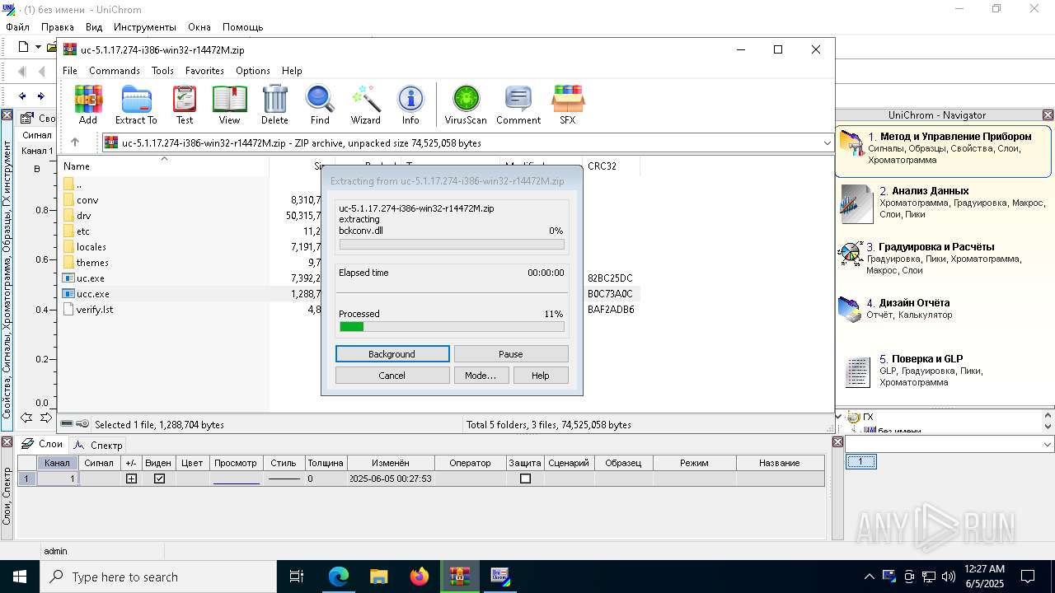Open section 4 Report Design icon
Image resolution: width=1055 pixels, height=593 pixels.
click(x=850, y=310)
